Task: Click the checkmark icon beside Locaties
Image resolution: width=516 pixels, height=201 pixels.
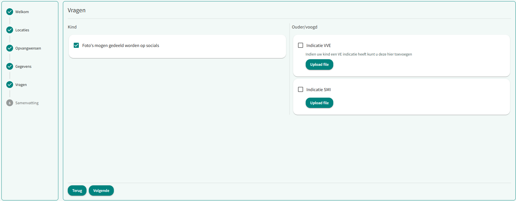Action: click(x=10, y=30)
